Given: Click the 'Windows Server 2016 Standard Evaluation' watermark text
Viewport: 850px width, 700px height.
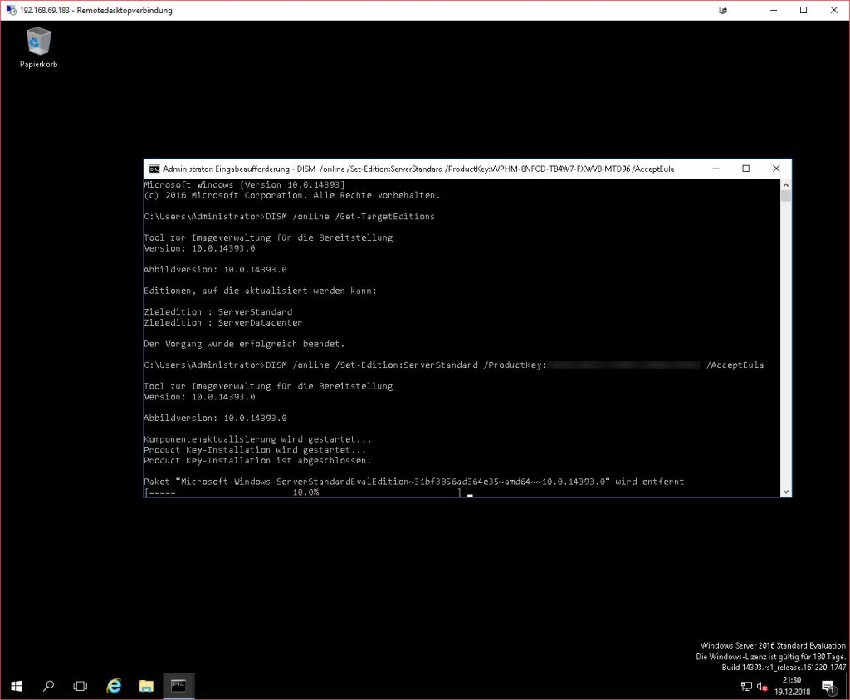Looking at the screenshot, I should [773, 645].
